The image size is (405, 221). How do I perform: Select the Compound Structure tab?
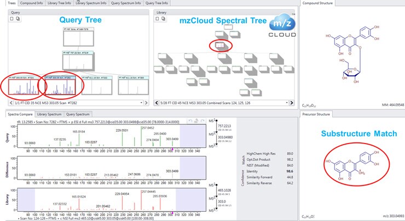[317, 3]
